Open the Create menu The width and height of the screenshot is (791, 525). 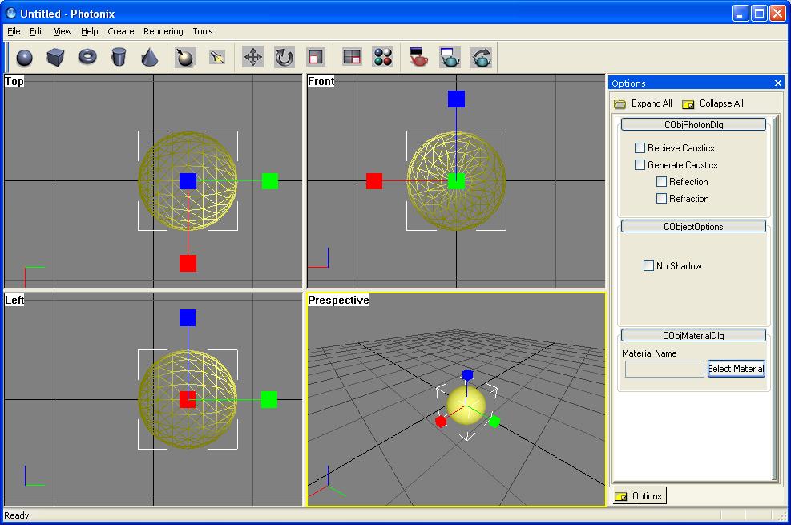pos(121,31)
